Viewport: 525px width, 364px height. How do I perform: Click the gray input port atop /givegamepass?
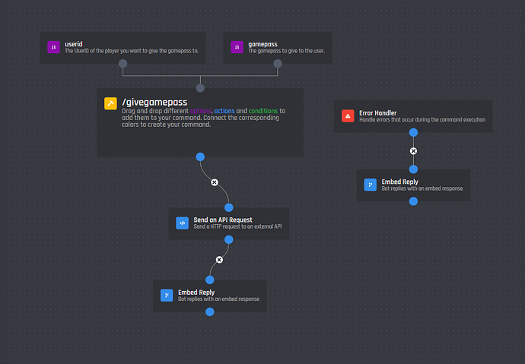[x=200, y=88]
